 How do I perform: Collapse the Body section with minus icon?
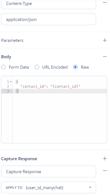tap(105, 57)
